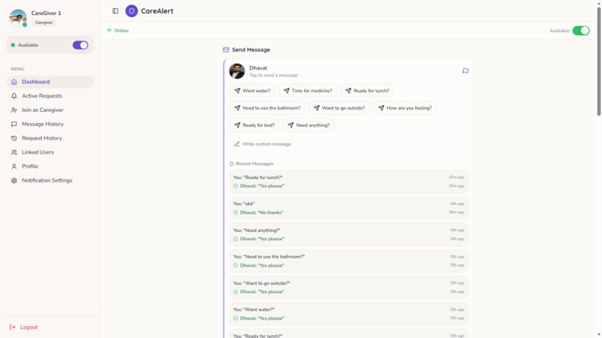Click Dhaval's "No thanks" reply
The image size is (602, 338).
[261, 213]
